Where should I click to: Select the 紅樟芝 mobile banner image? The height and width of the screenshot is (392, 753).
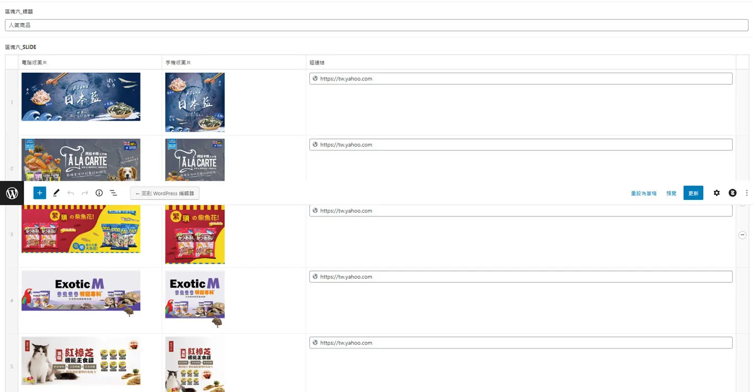pyautogui.click(x=195, y=364)
